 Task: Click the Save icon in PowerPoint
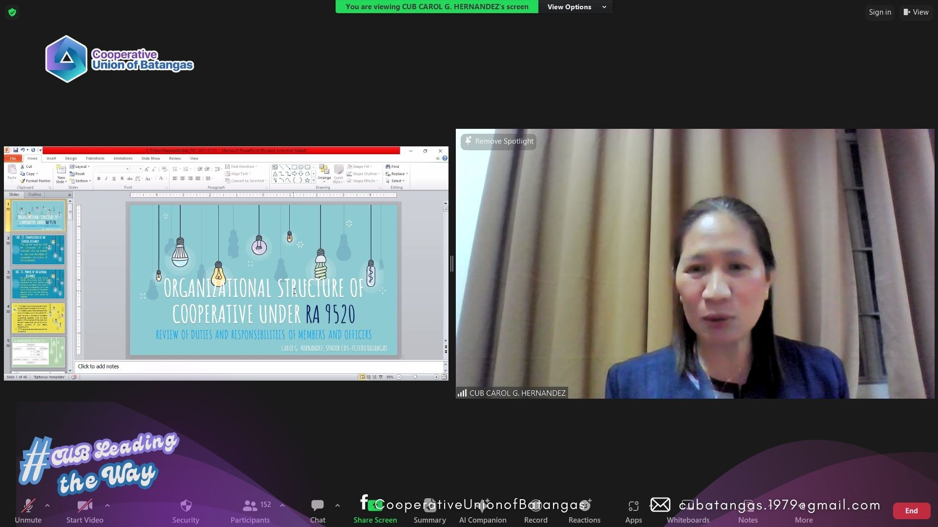[16, 150]
